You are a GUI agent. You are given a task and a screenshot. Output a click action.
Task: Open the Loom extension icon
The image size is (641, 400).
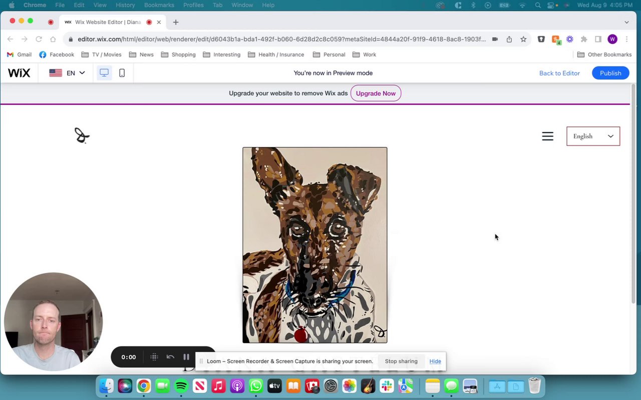(570, 39)
